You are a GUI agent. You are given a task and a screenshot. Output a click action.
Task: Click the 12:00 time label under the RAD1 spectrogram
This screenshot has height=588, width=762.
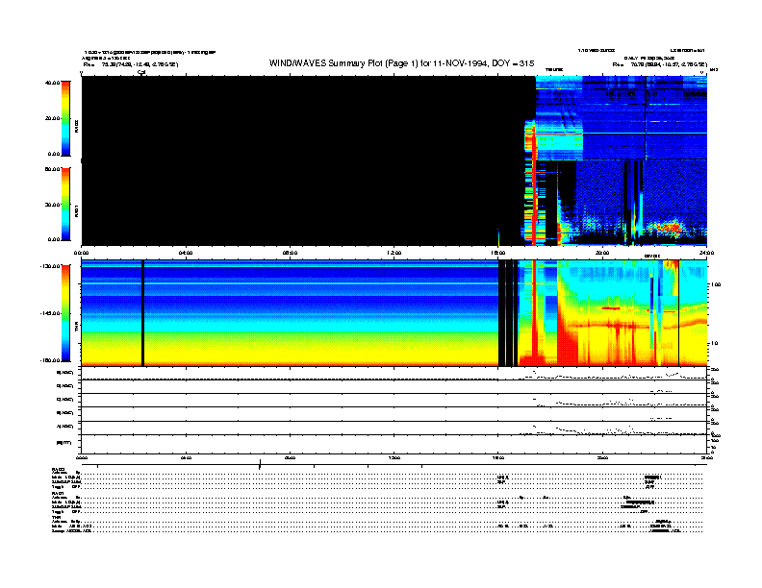394,253
